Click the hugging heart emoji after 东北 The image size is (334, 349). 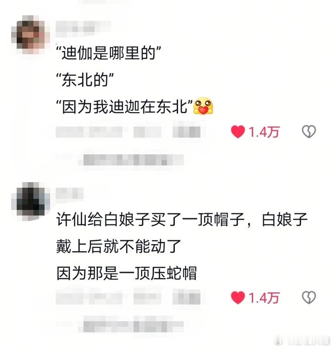pos(203,106)
